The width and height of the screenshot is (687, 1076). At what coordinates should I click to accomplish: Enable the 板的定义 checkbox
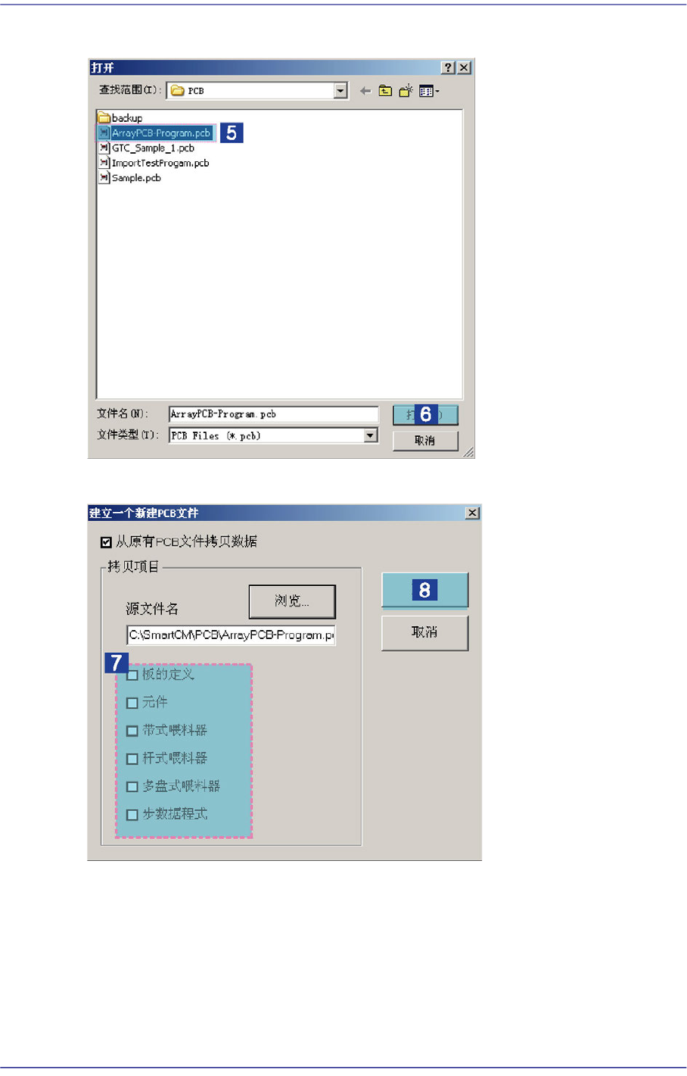coord(132,675)
